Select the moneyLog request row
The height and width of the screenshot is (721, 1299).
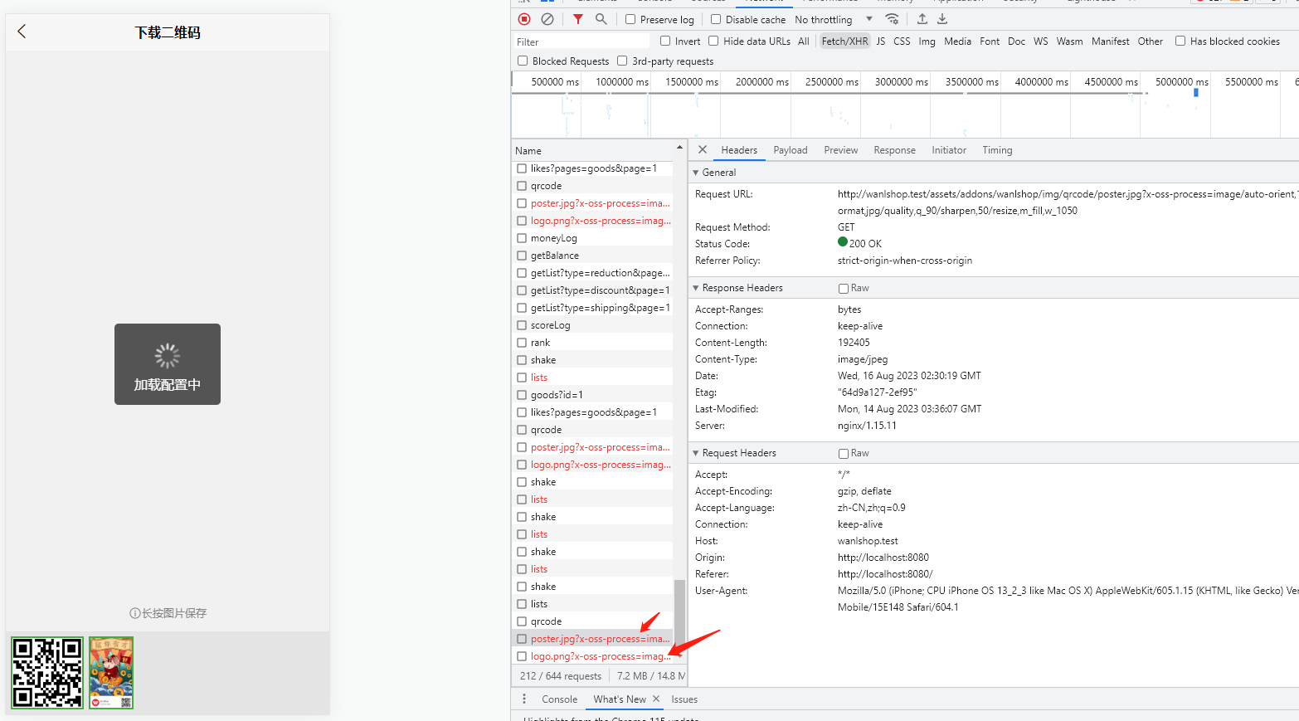(592, 238)
